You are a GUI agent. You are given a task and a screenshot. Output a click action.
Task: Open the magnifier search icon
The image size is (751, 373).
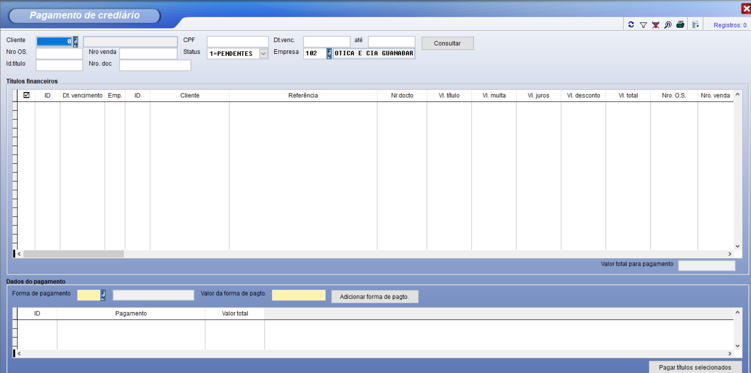pos(668,25)
